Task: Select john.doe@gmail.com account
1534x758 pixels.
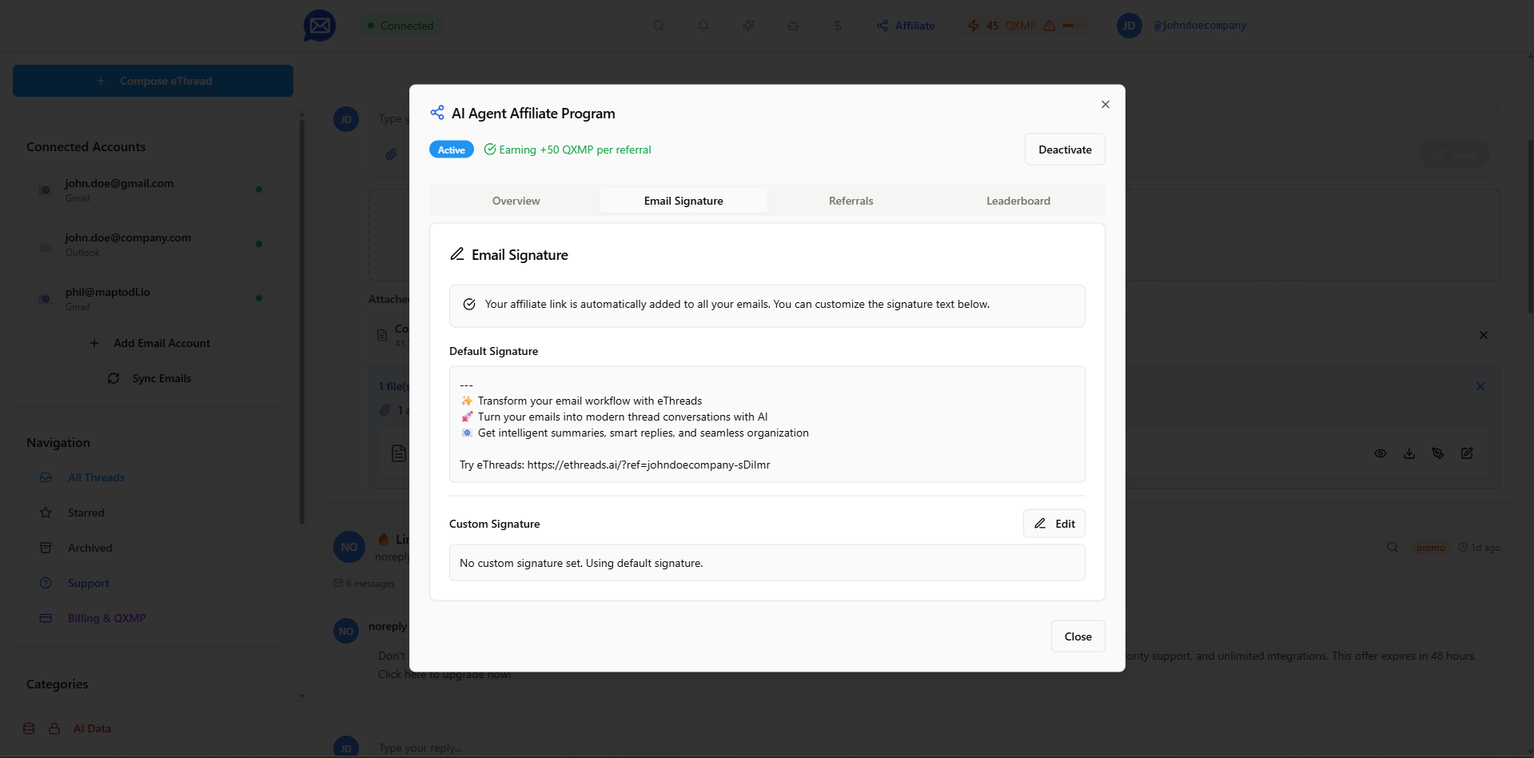Action: point(149,189)
